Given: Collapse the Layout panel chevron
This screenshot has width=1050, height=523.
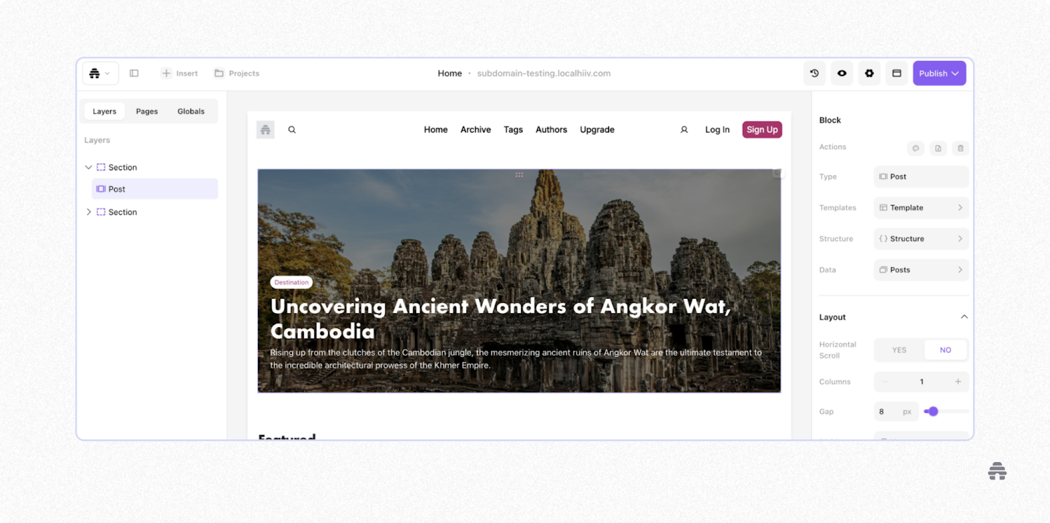Looking at the screenshot, I should tap(964, 317).
